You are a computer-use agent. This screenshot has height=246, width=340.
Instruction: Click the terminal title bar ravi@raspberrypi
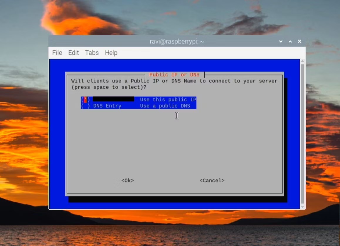pyautogui.click(x=177, y=41)
